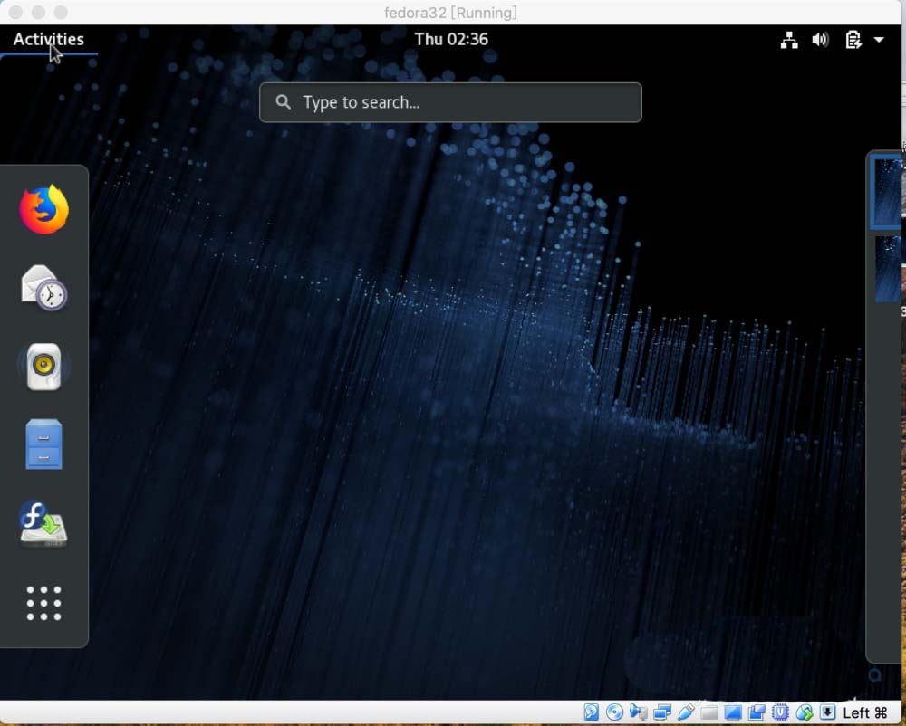Open VirtualBox shared folders icon
Screen dimensions: 906x726
click(709, 713)
